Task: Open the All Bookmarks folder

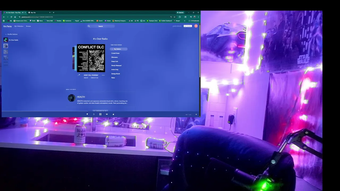Action: (194, 21)
